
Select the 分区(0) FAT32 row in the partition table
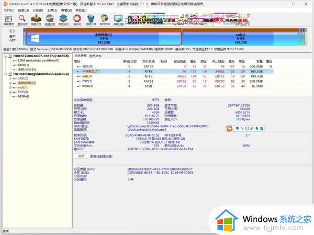[x=173, y=66]
